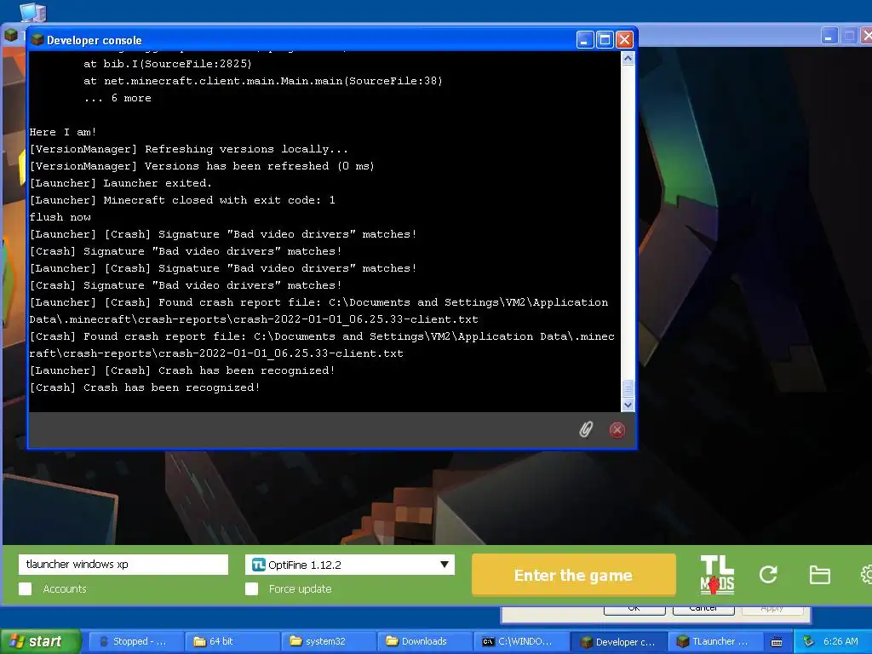Tick the Accounts checkbox
Image resolution: width=872 pixels, height=654 pixels.
tap(25, 589)
